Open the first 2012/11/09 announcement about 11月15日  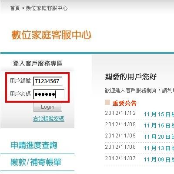pyautogui.click(x=159, y=126)
